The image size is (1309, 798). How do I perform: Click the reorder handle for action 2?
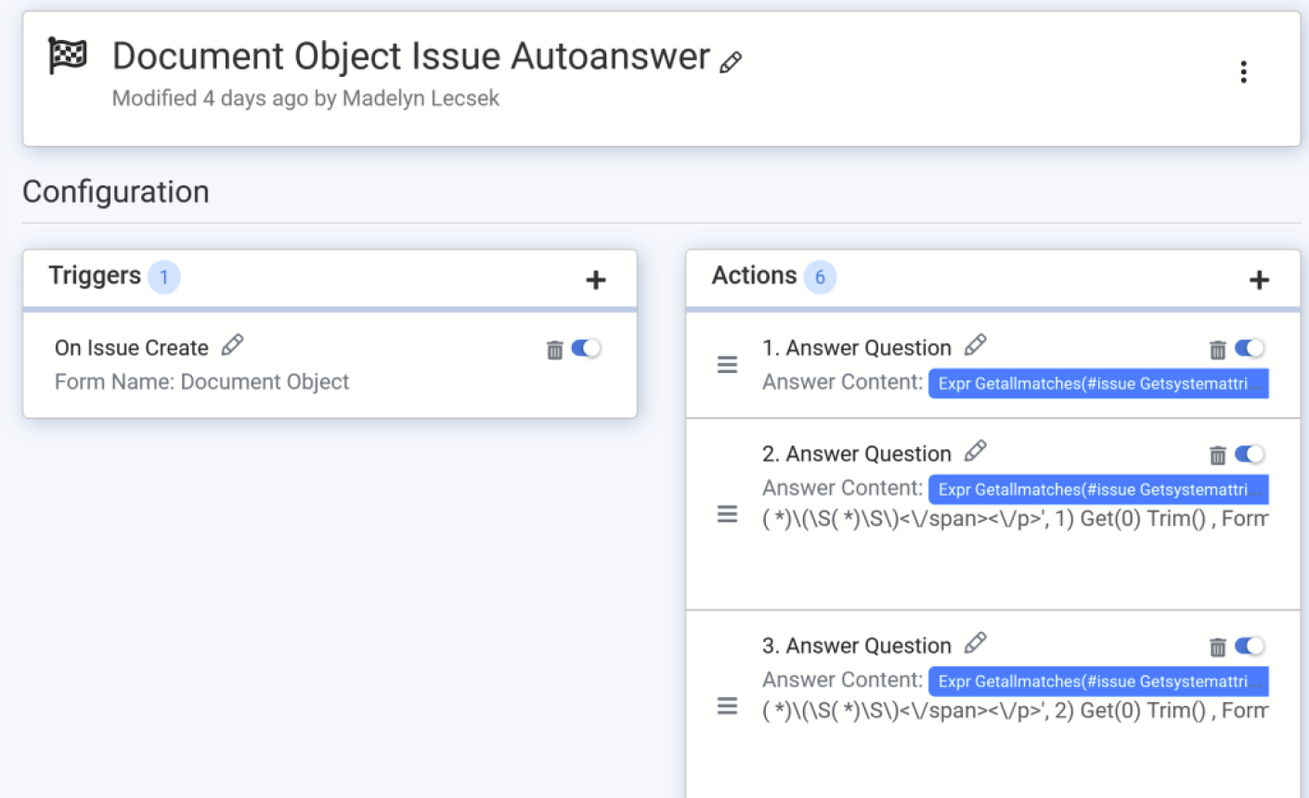[x=727, y=514]
